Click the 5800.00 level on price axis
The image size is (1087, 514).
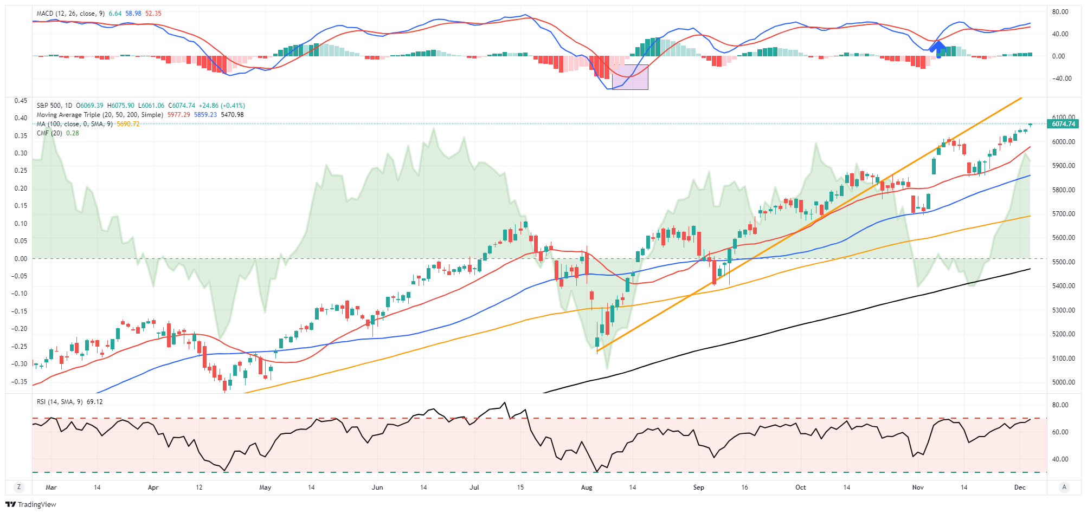[1064, 190]
